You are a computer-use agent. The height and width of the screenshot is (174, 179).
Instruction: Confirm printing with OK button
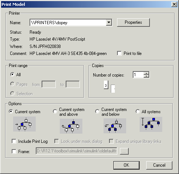(127, 165)
